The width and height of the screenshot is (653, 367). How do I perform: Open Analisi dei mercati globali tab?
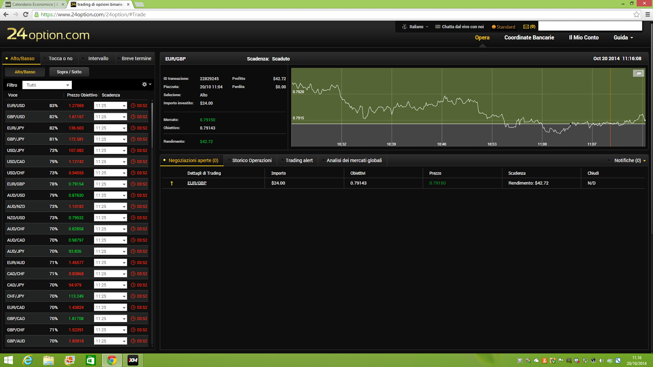tap(354, 161)
